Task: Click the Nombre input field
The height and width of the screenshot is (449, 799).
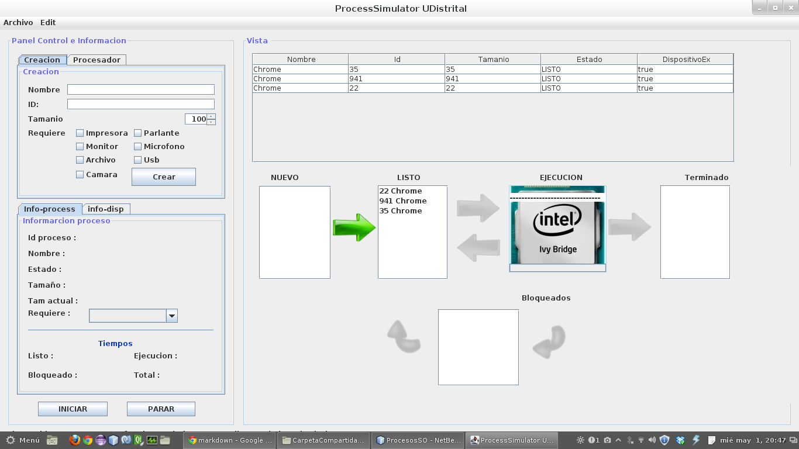Action: point(141,89)
